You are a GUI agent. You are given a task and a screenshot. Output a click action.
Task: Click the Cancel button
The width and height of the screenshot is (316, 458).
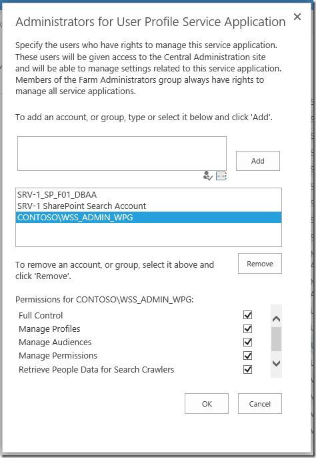pos(260,404)
